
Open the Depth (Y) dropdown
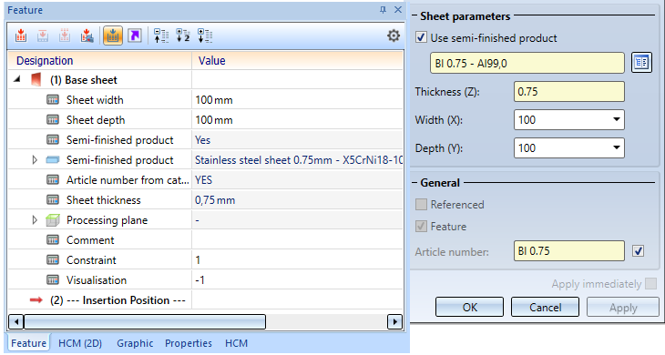[616, 147]
